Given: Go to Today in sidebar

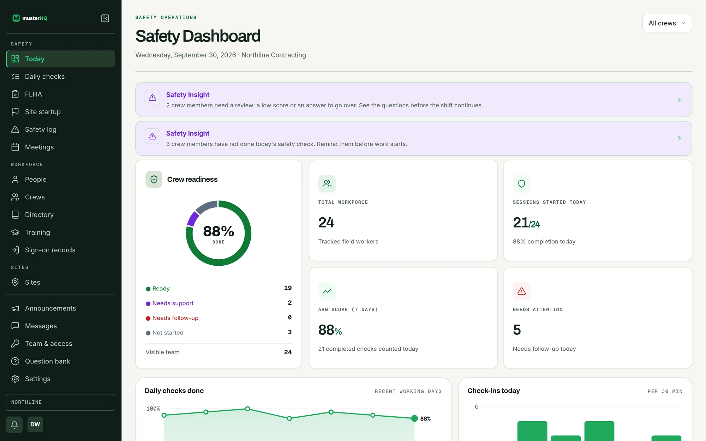Looking at the screenshot, I should [61, 59].
